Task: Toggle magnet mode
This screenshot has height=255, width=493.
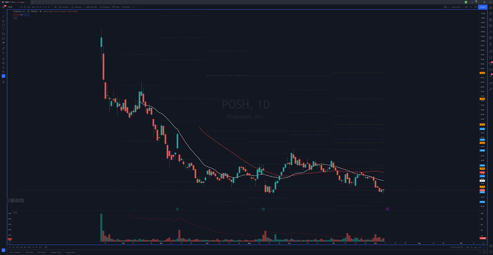Action: pos(3,59)
